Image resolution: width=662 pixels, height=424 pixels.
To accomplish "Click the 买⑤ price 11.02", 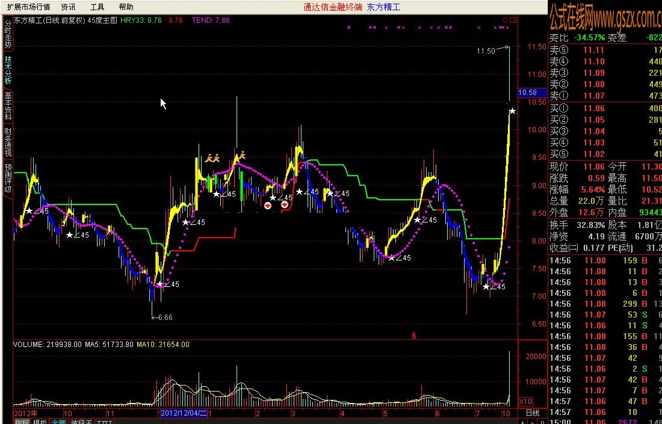I will pos(593,154).
